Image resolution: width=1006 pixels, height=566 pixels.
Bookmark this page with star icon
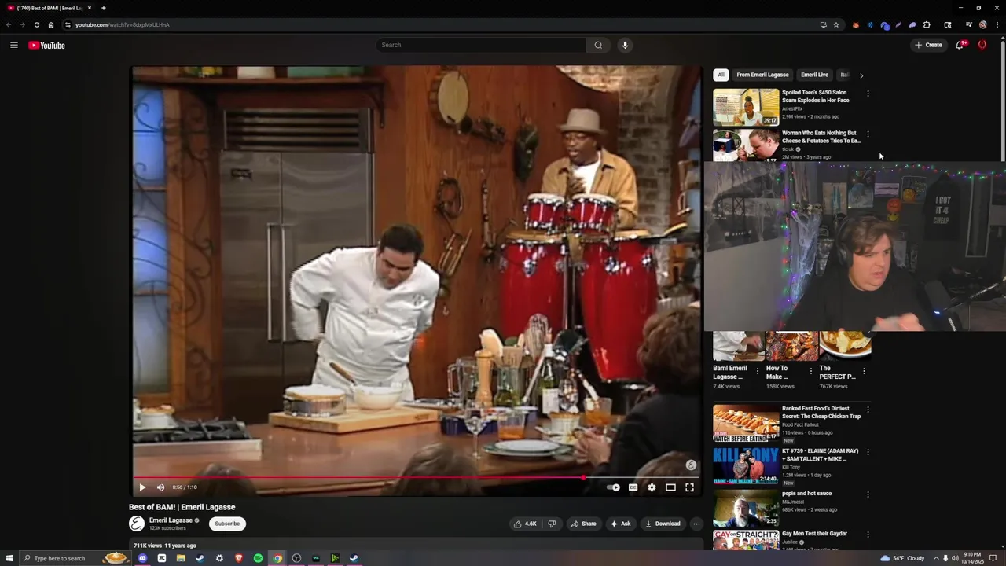(836, 24)
